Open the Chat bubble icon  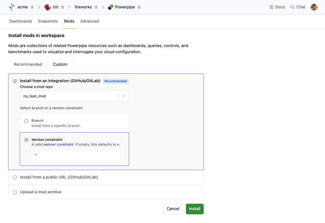tap(292, 7)
